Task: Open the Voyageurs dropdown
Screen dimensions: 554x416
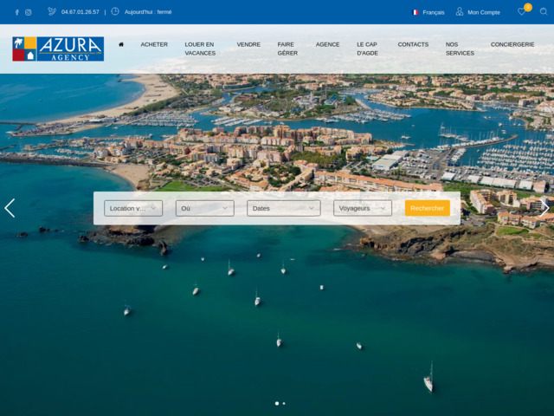Action: coord(363,208)
